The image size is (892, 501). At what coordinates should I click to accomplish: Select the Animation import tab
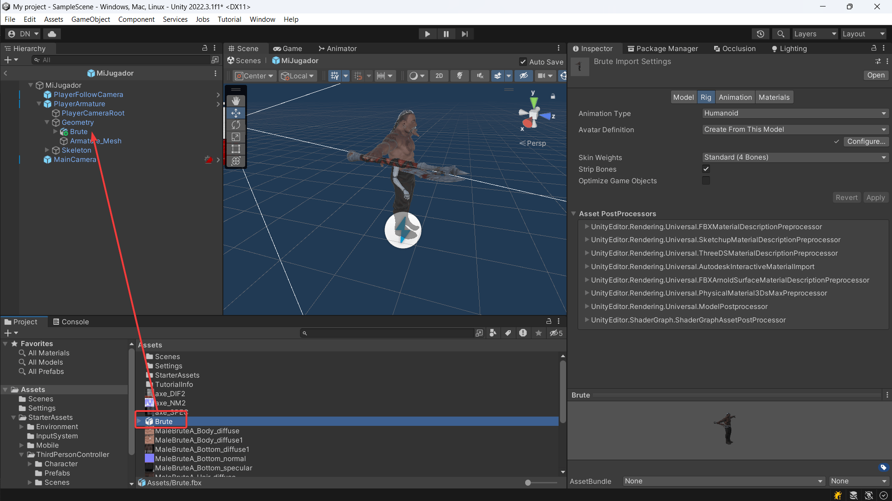pyautogui.click(x=735, y=97)
